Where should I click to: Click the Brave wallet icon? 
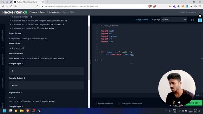coord(195,6)
